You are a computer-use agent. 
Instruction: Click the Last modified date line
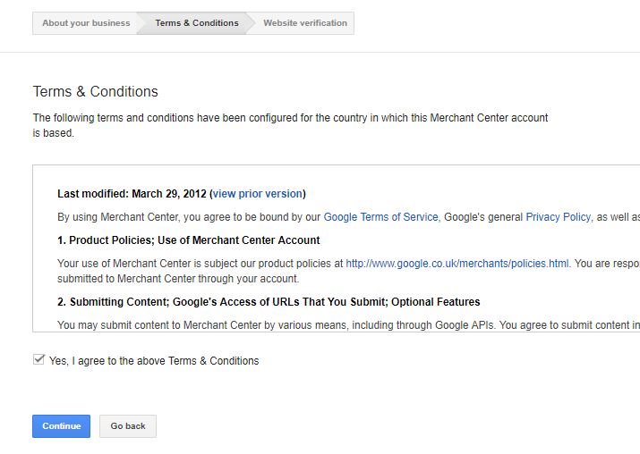(182, 194)
